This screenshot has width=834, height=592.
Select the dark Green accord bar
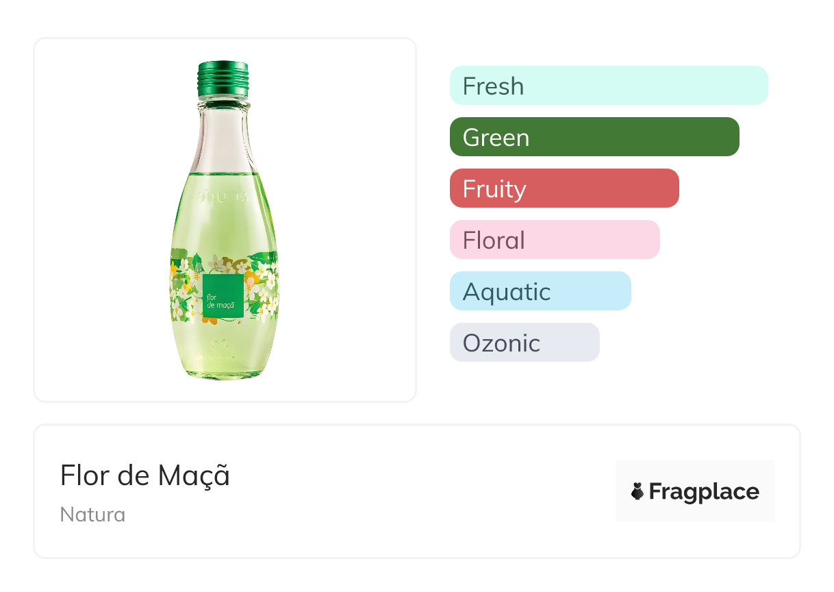click(594, 137)
